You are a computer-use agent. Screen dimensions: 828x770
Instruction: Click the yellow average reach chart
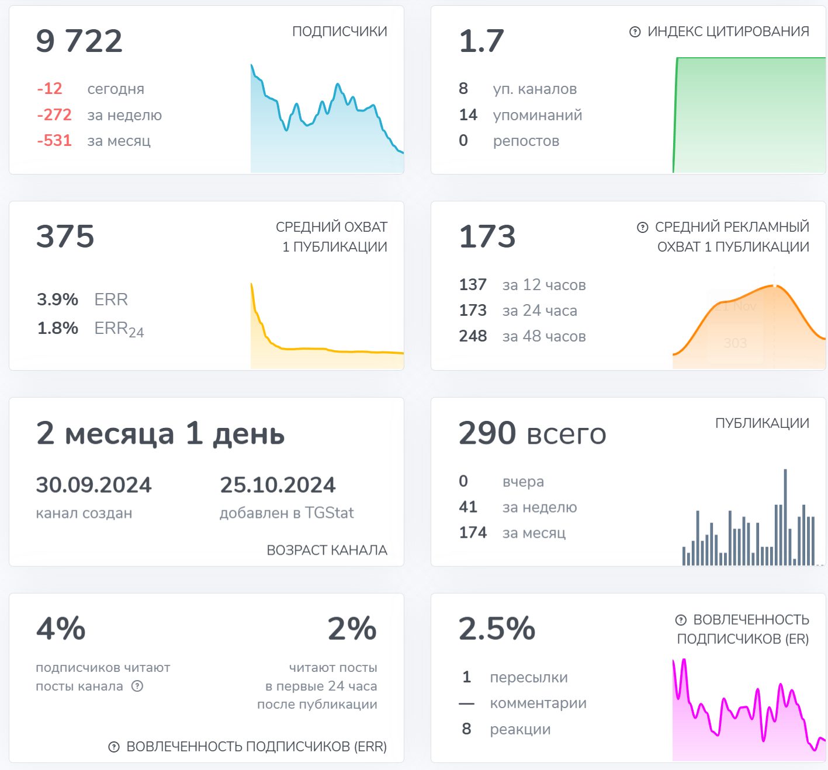[327, 326]
